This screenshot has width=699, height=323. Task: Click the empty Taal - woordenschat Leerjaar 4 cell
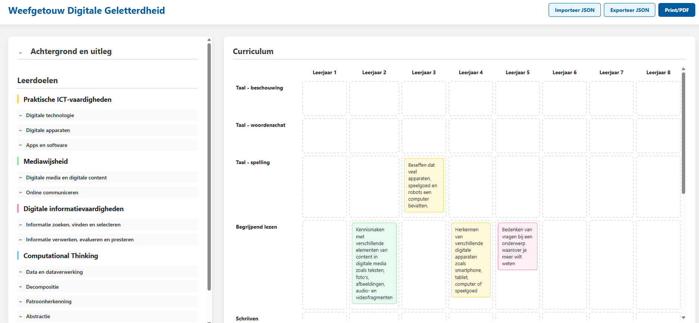[471, 136]
